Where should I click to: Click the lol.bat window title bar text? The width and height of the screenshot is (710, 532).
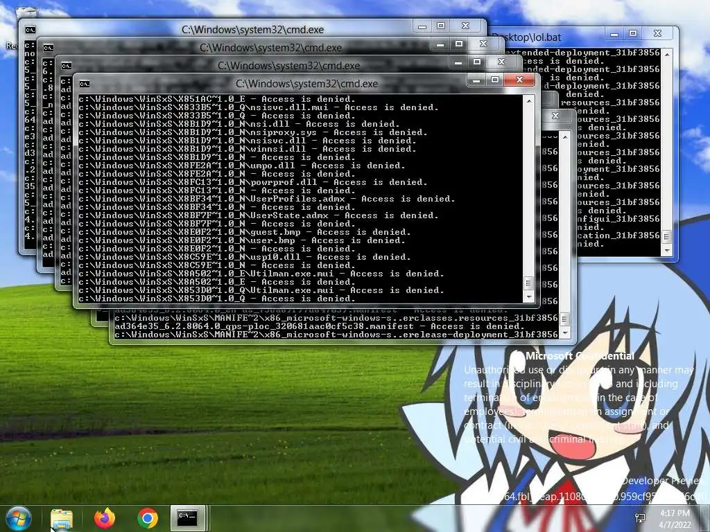(527, 37)
